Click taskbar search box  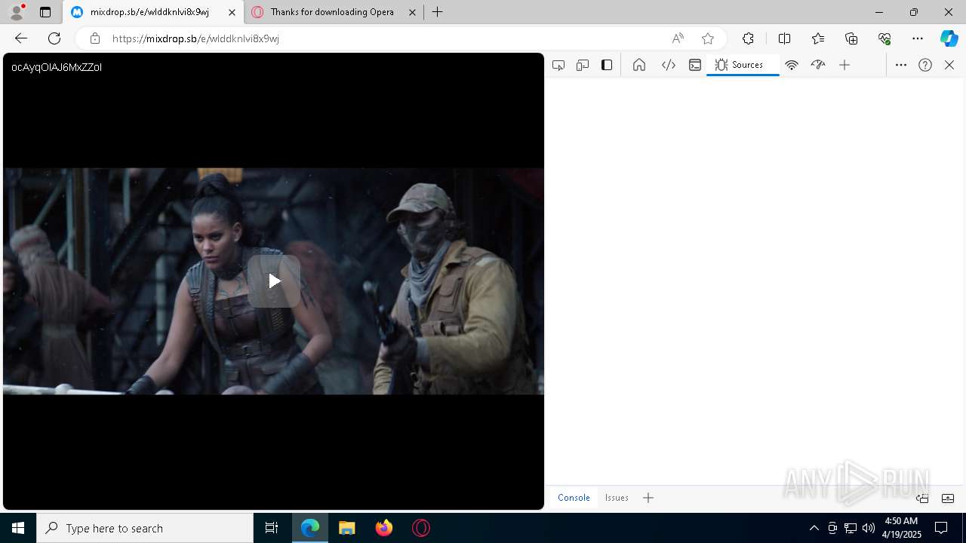tap(145, 528)
